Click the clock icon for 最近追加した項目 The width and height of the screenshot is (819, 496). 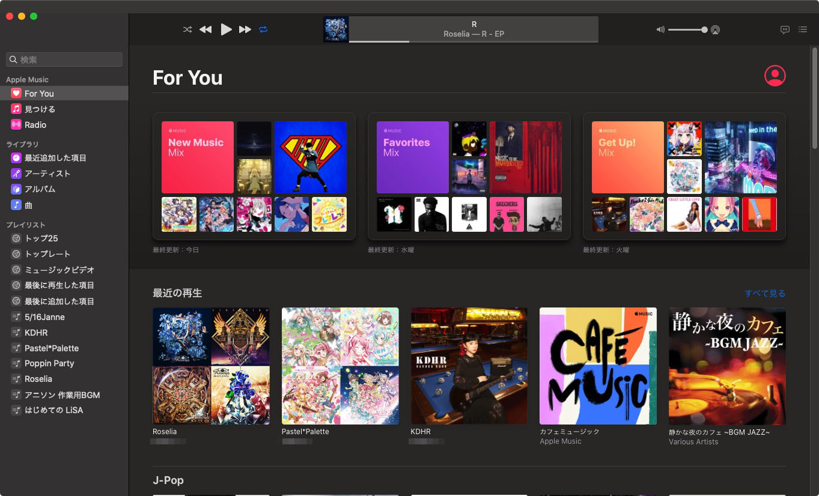(16, 158)
